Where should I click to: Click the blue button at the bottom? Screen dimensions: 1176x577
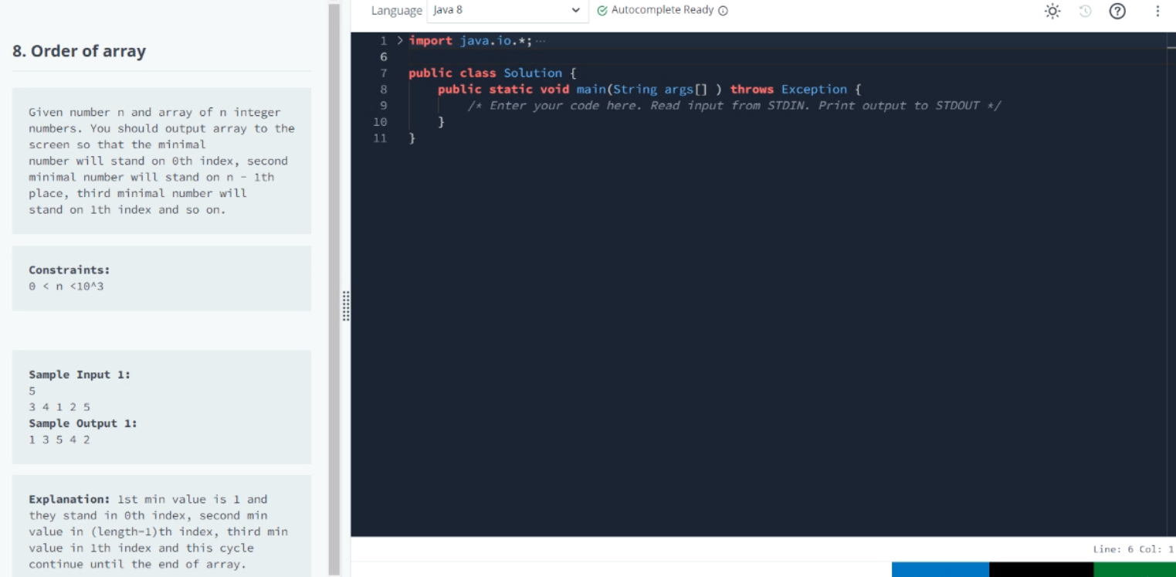[x=940, y=569]
